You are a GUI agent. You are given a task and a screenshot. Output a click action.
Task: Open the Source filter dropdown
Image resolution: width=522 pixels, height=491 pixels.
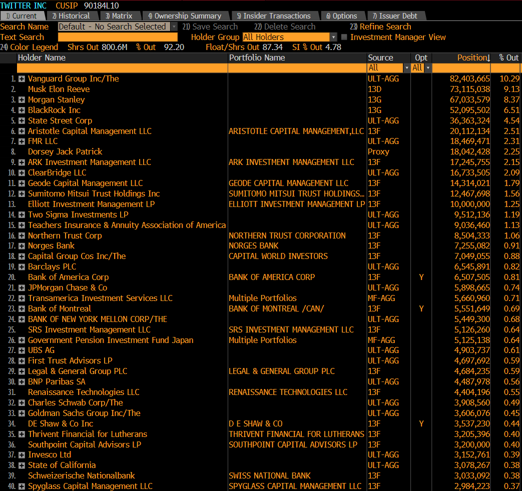coord(406,68)
